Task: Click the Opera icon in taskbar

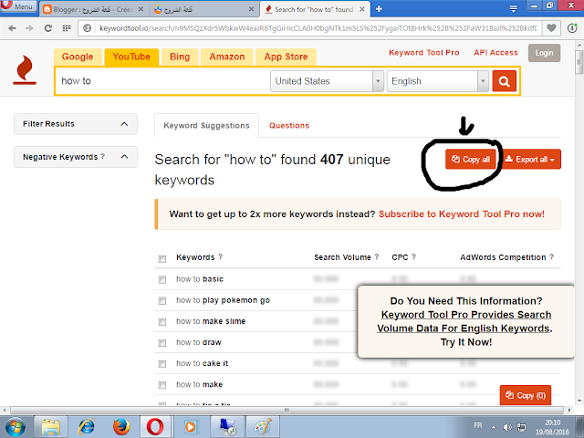Action: (155, 427)
